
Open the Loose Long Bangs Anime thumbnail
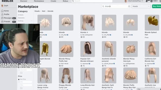point(45,75)
